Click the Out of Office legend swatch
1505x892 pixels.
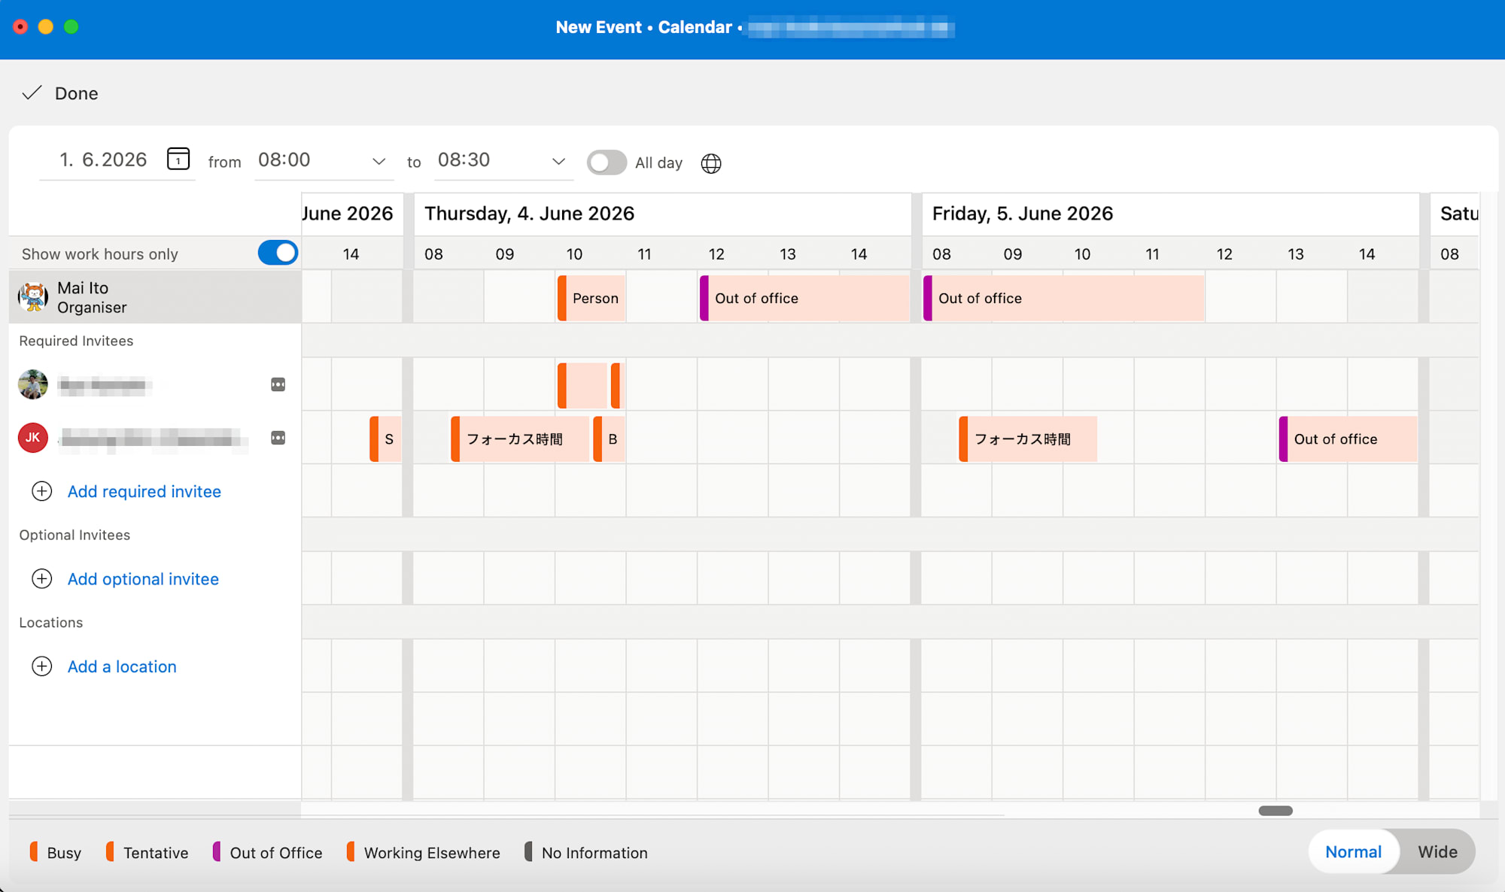pyautogui.click(x=217, y=851)
